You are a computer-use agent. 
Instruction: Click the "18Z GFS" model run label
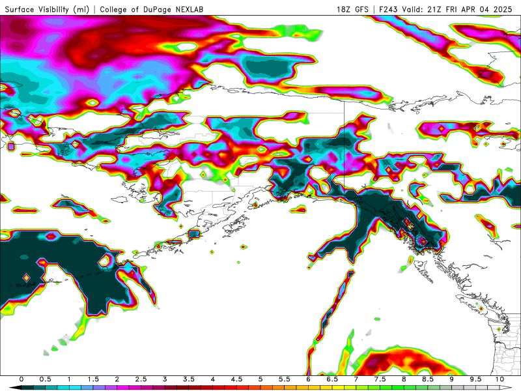coord(352,9)
